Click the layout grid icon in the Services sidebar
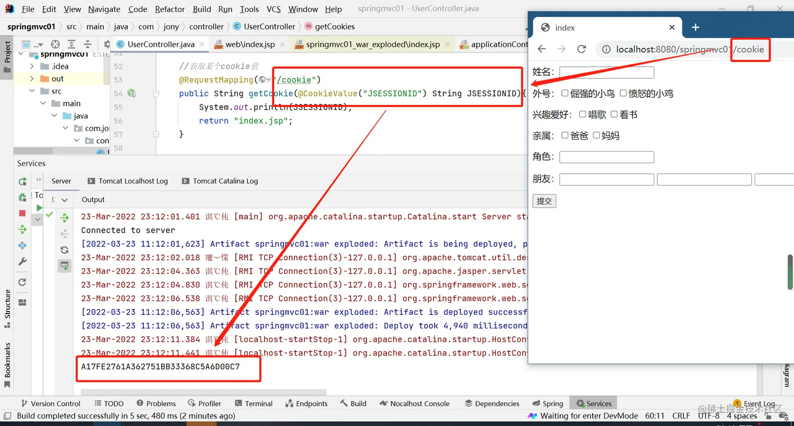794x426 pixels. 22,302
